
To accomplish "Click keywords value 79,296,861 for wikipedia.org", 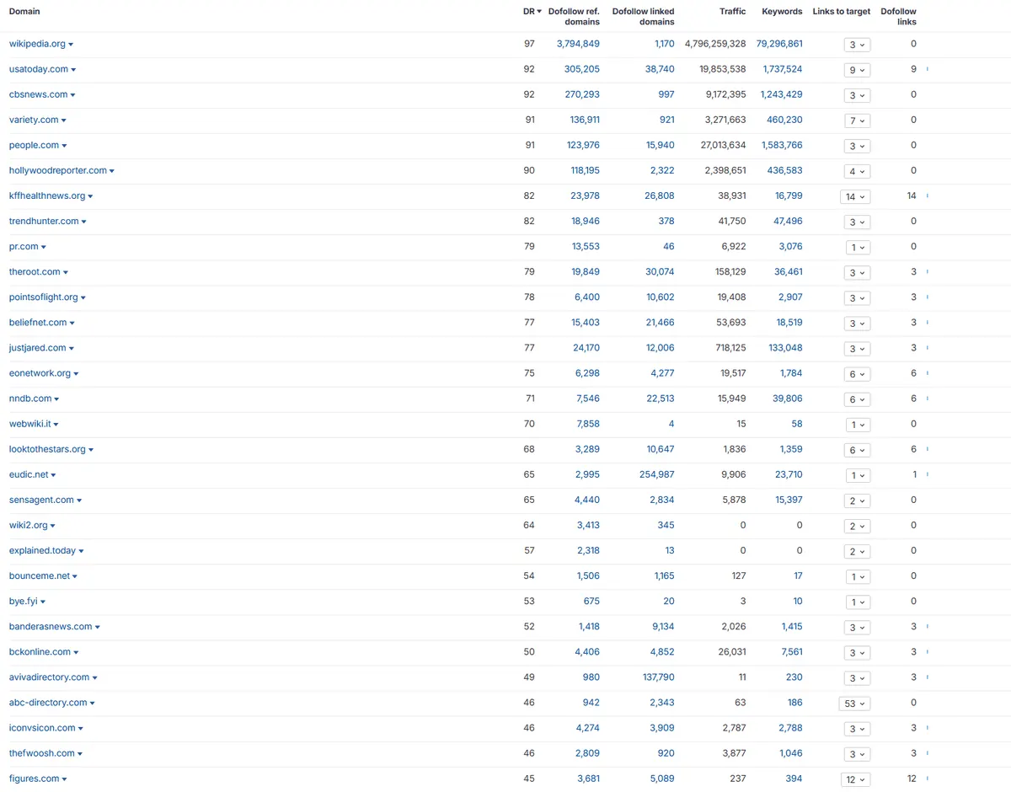I will pos(779,44).
